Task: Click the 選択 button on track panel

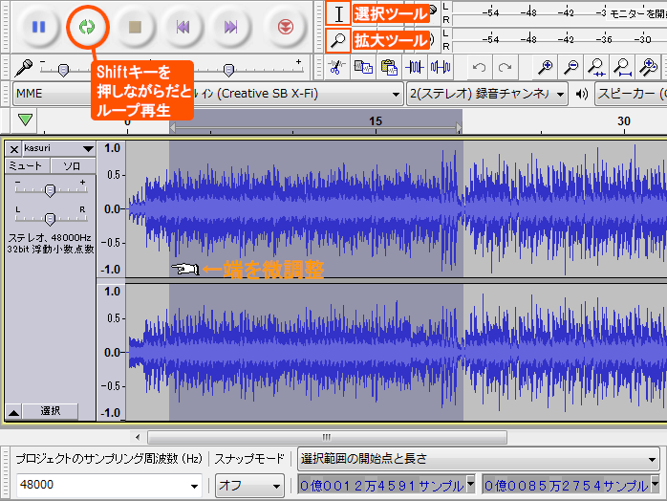Action: (51, 411)
